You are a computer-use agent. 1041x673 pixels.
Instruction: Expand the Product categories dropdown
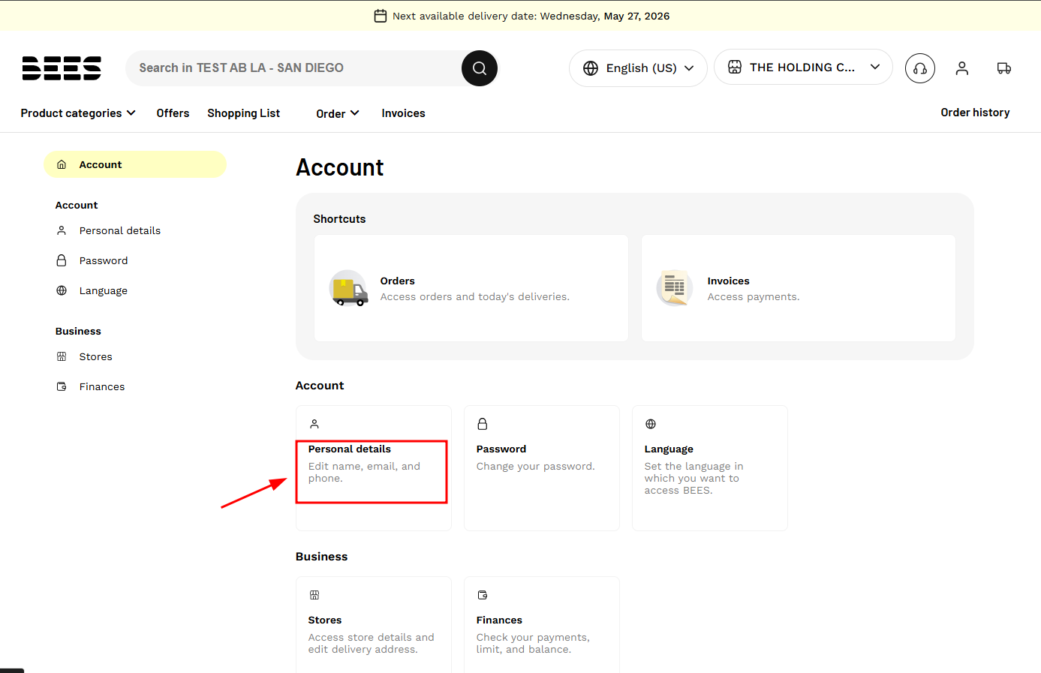78,113
